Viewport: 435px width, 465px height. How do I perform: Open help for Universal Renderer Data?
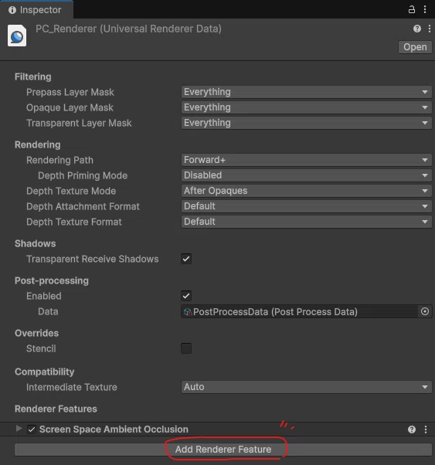tap(417, 29)
